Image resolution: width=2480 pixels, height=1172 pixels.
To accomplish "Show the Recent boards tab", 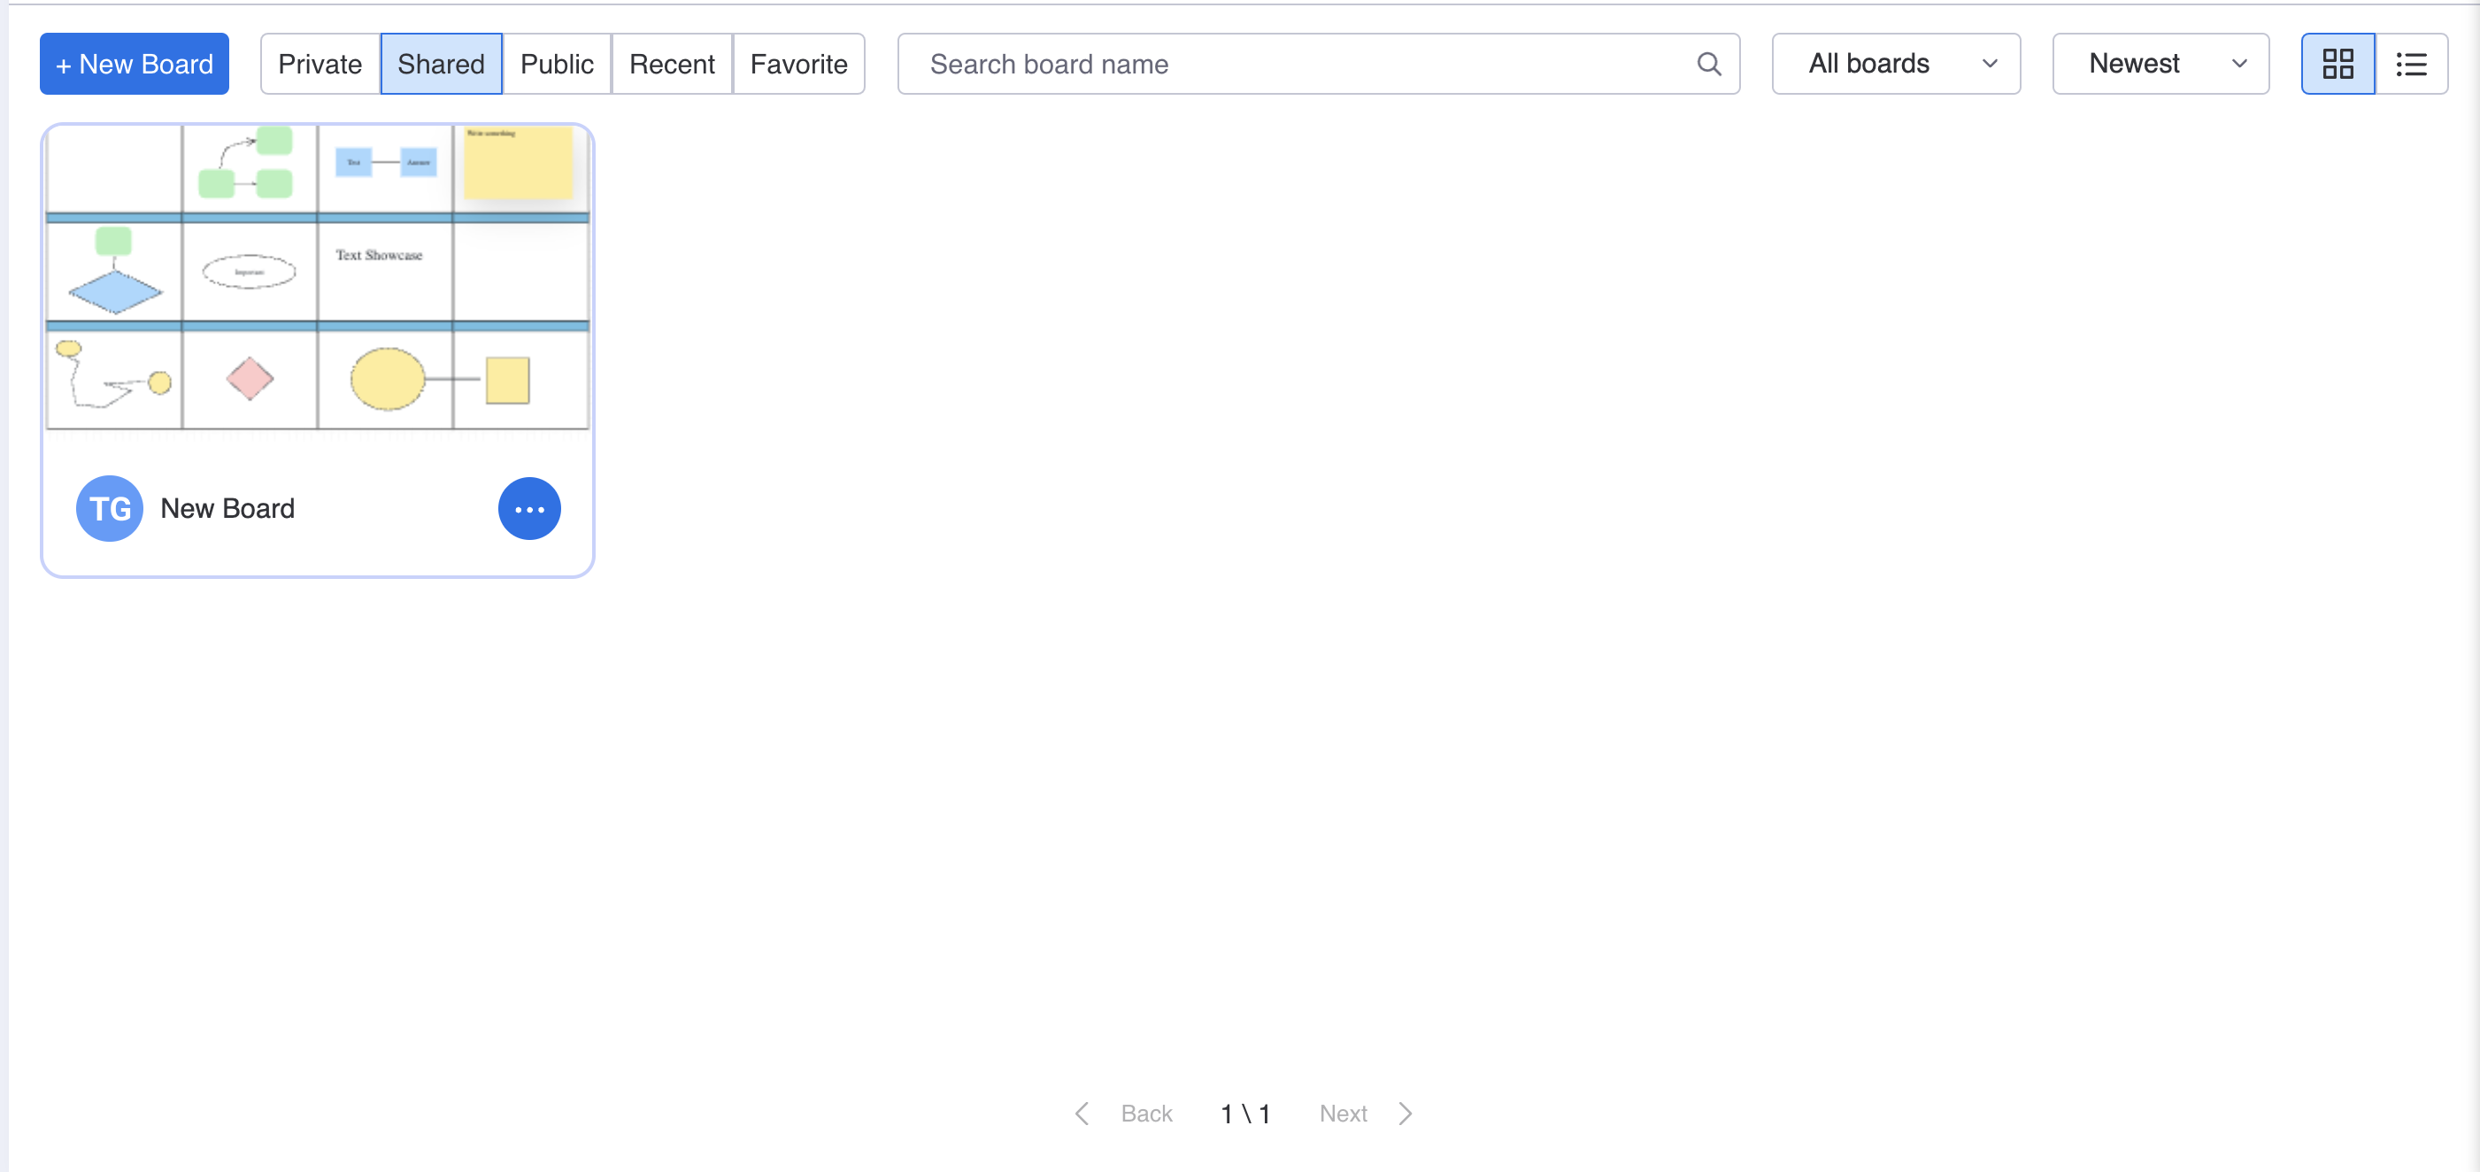I will point(672,65).
